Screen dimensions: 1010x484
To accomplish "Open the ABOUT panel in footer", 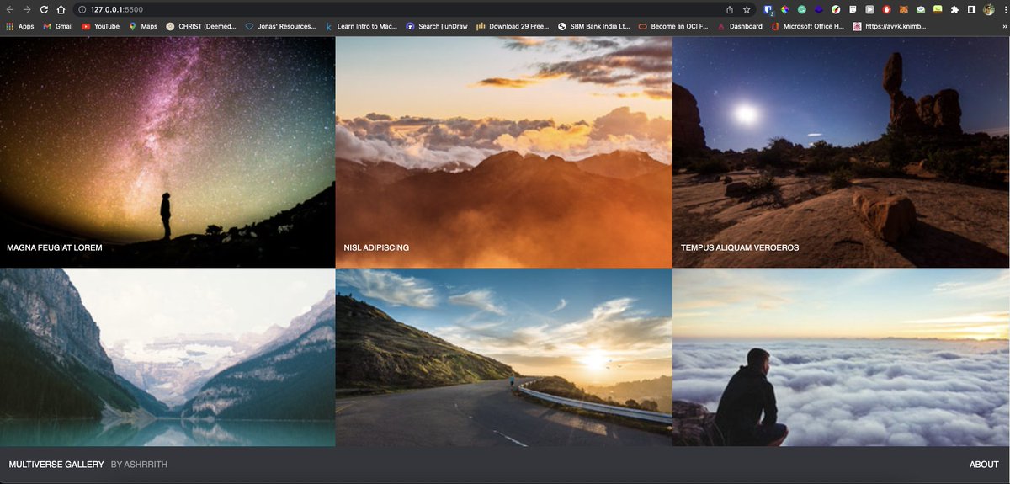I will (984, 465).
